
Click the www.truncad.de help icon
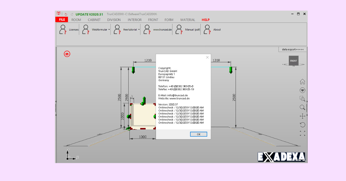coord(148,29)
